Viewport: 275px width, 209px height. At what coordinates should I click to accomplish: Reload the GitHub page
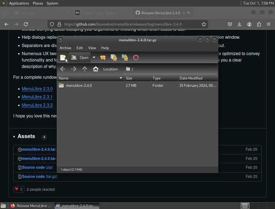click(x=26, y=24)
